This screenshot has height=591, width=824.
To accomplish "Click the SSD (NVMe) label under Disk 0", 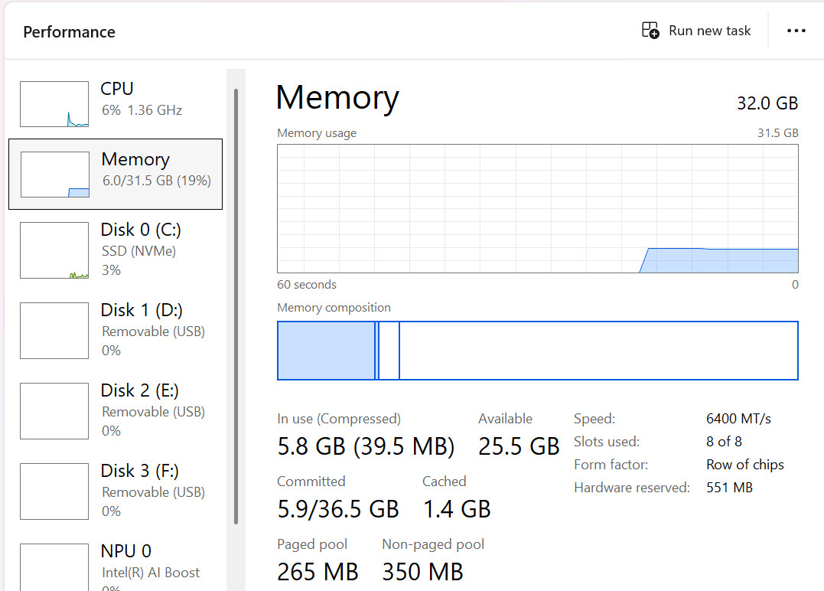I will (138, 251).
